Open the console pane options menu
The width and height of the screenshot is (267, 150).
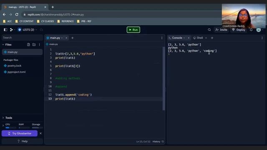(x=262, y=38)
